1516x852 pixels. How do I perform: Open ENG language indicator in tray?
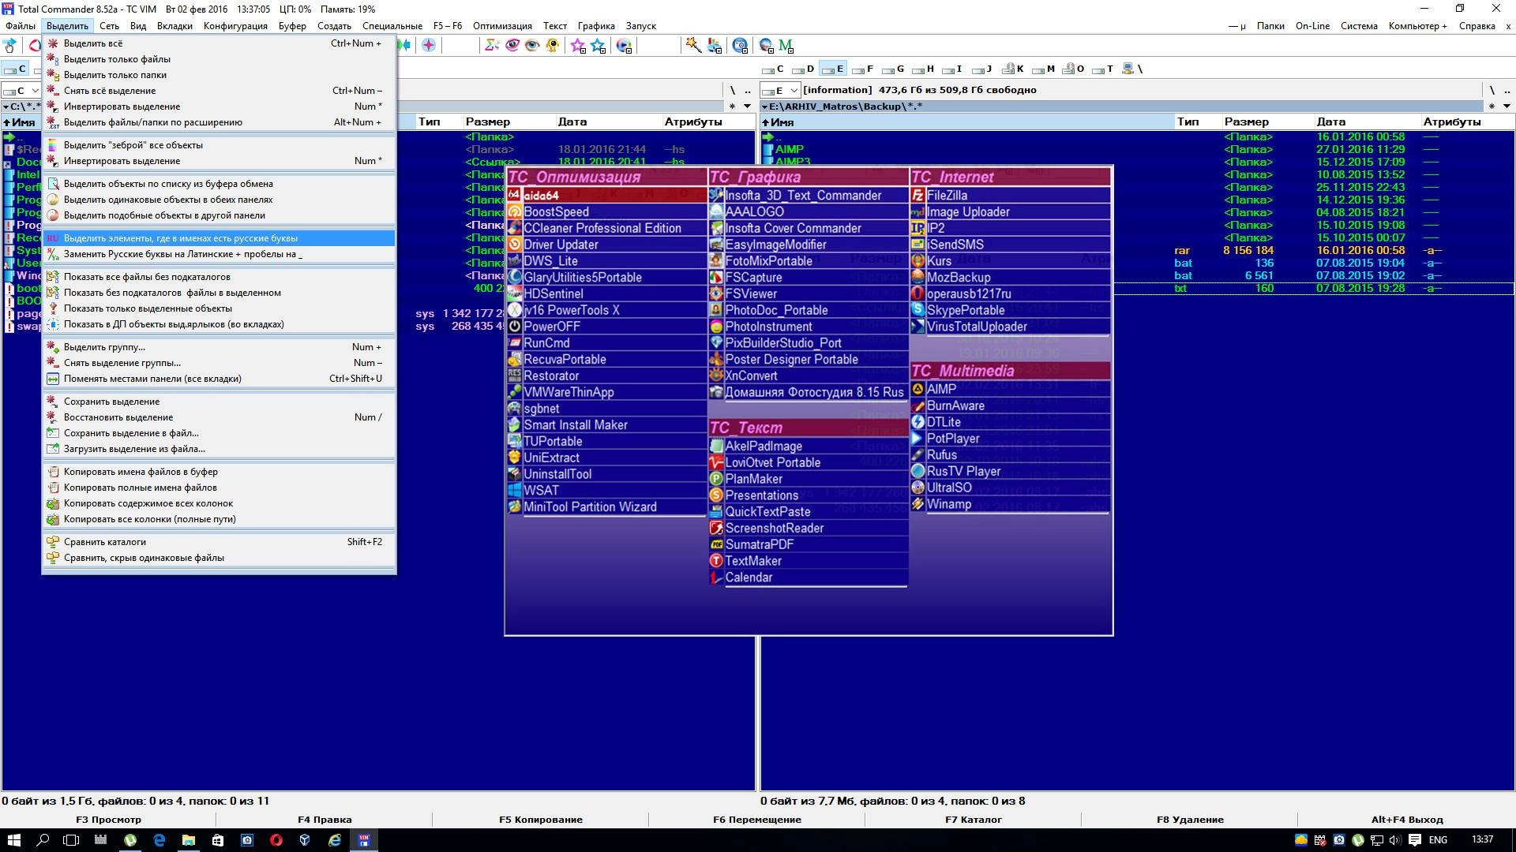tap(1438, 840)
